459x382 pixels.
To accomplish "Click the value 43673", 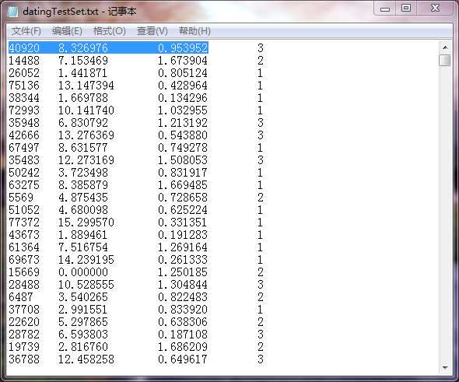I will coord(24,235).
